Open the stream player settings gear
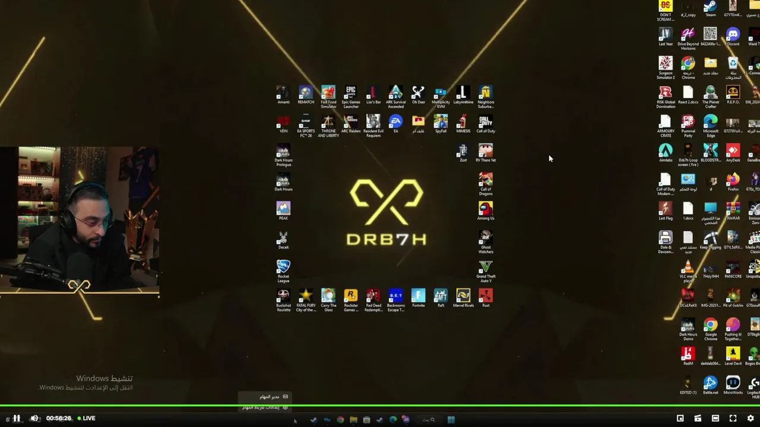 coord(750,418)
